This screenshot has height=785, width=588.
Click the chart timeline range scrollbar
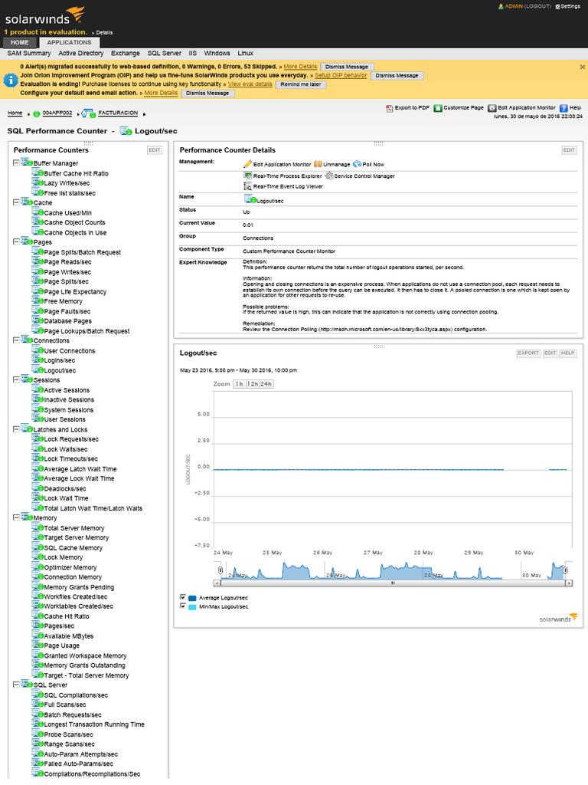pyautogui.click(x=393, y=583)
